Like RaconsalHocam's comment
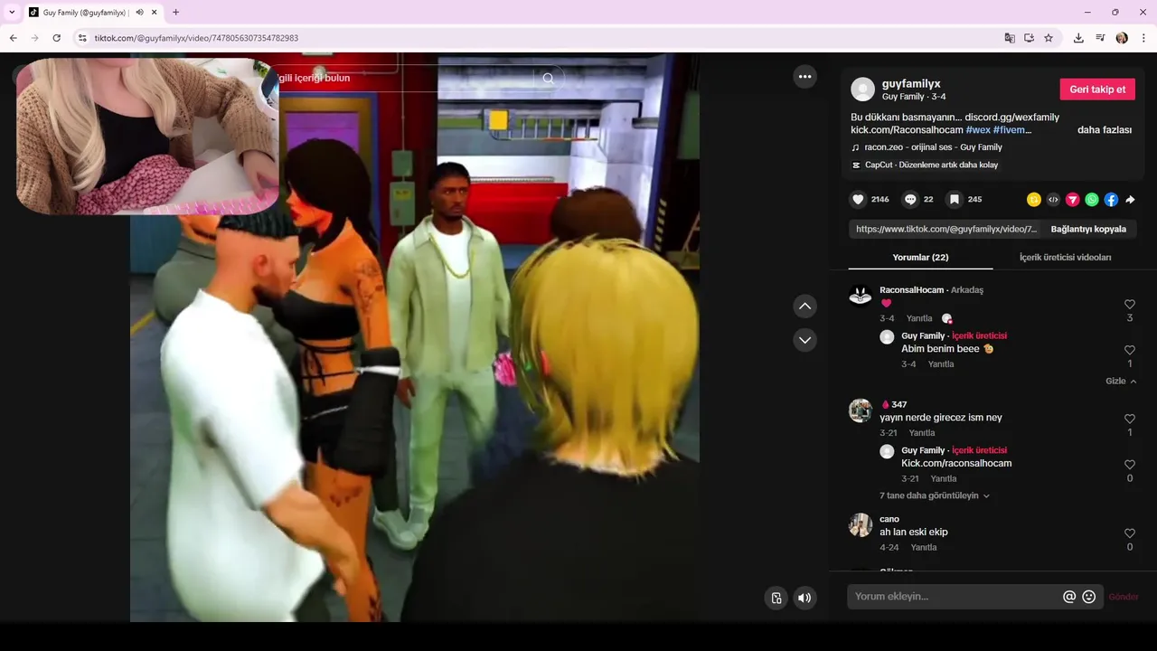Screen dimensions: 1157x651 click(1130, 305)
